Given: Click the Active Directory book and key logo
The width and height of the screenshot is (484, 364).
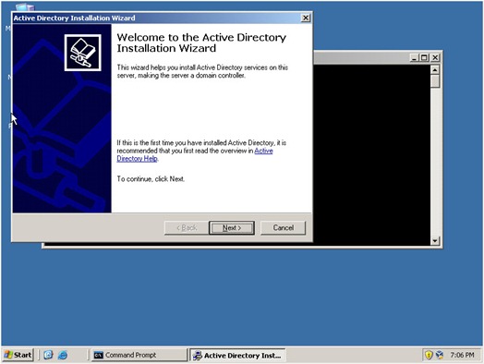Looking at the screenshot, I should click(83, 53).
